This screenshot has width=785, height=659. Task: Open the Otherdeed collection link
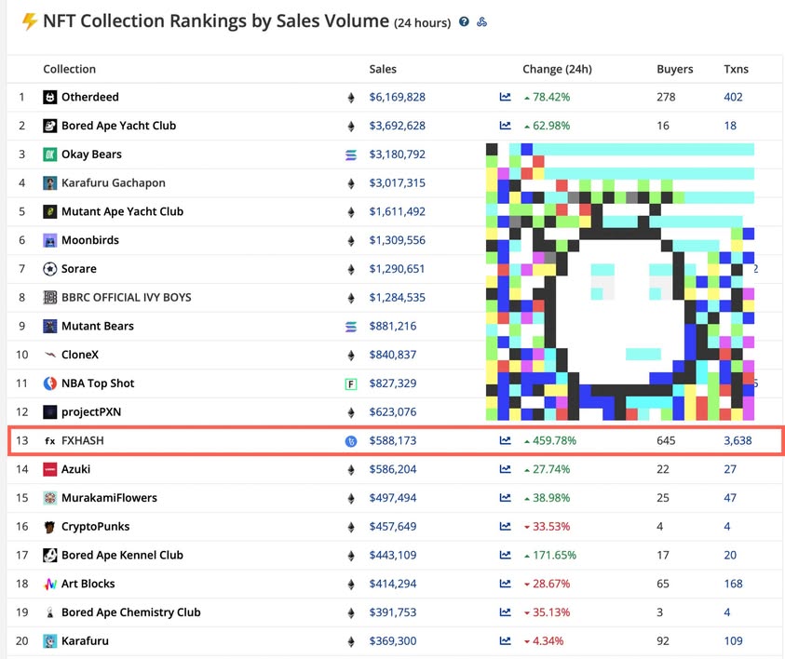(x=89, y=97)
